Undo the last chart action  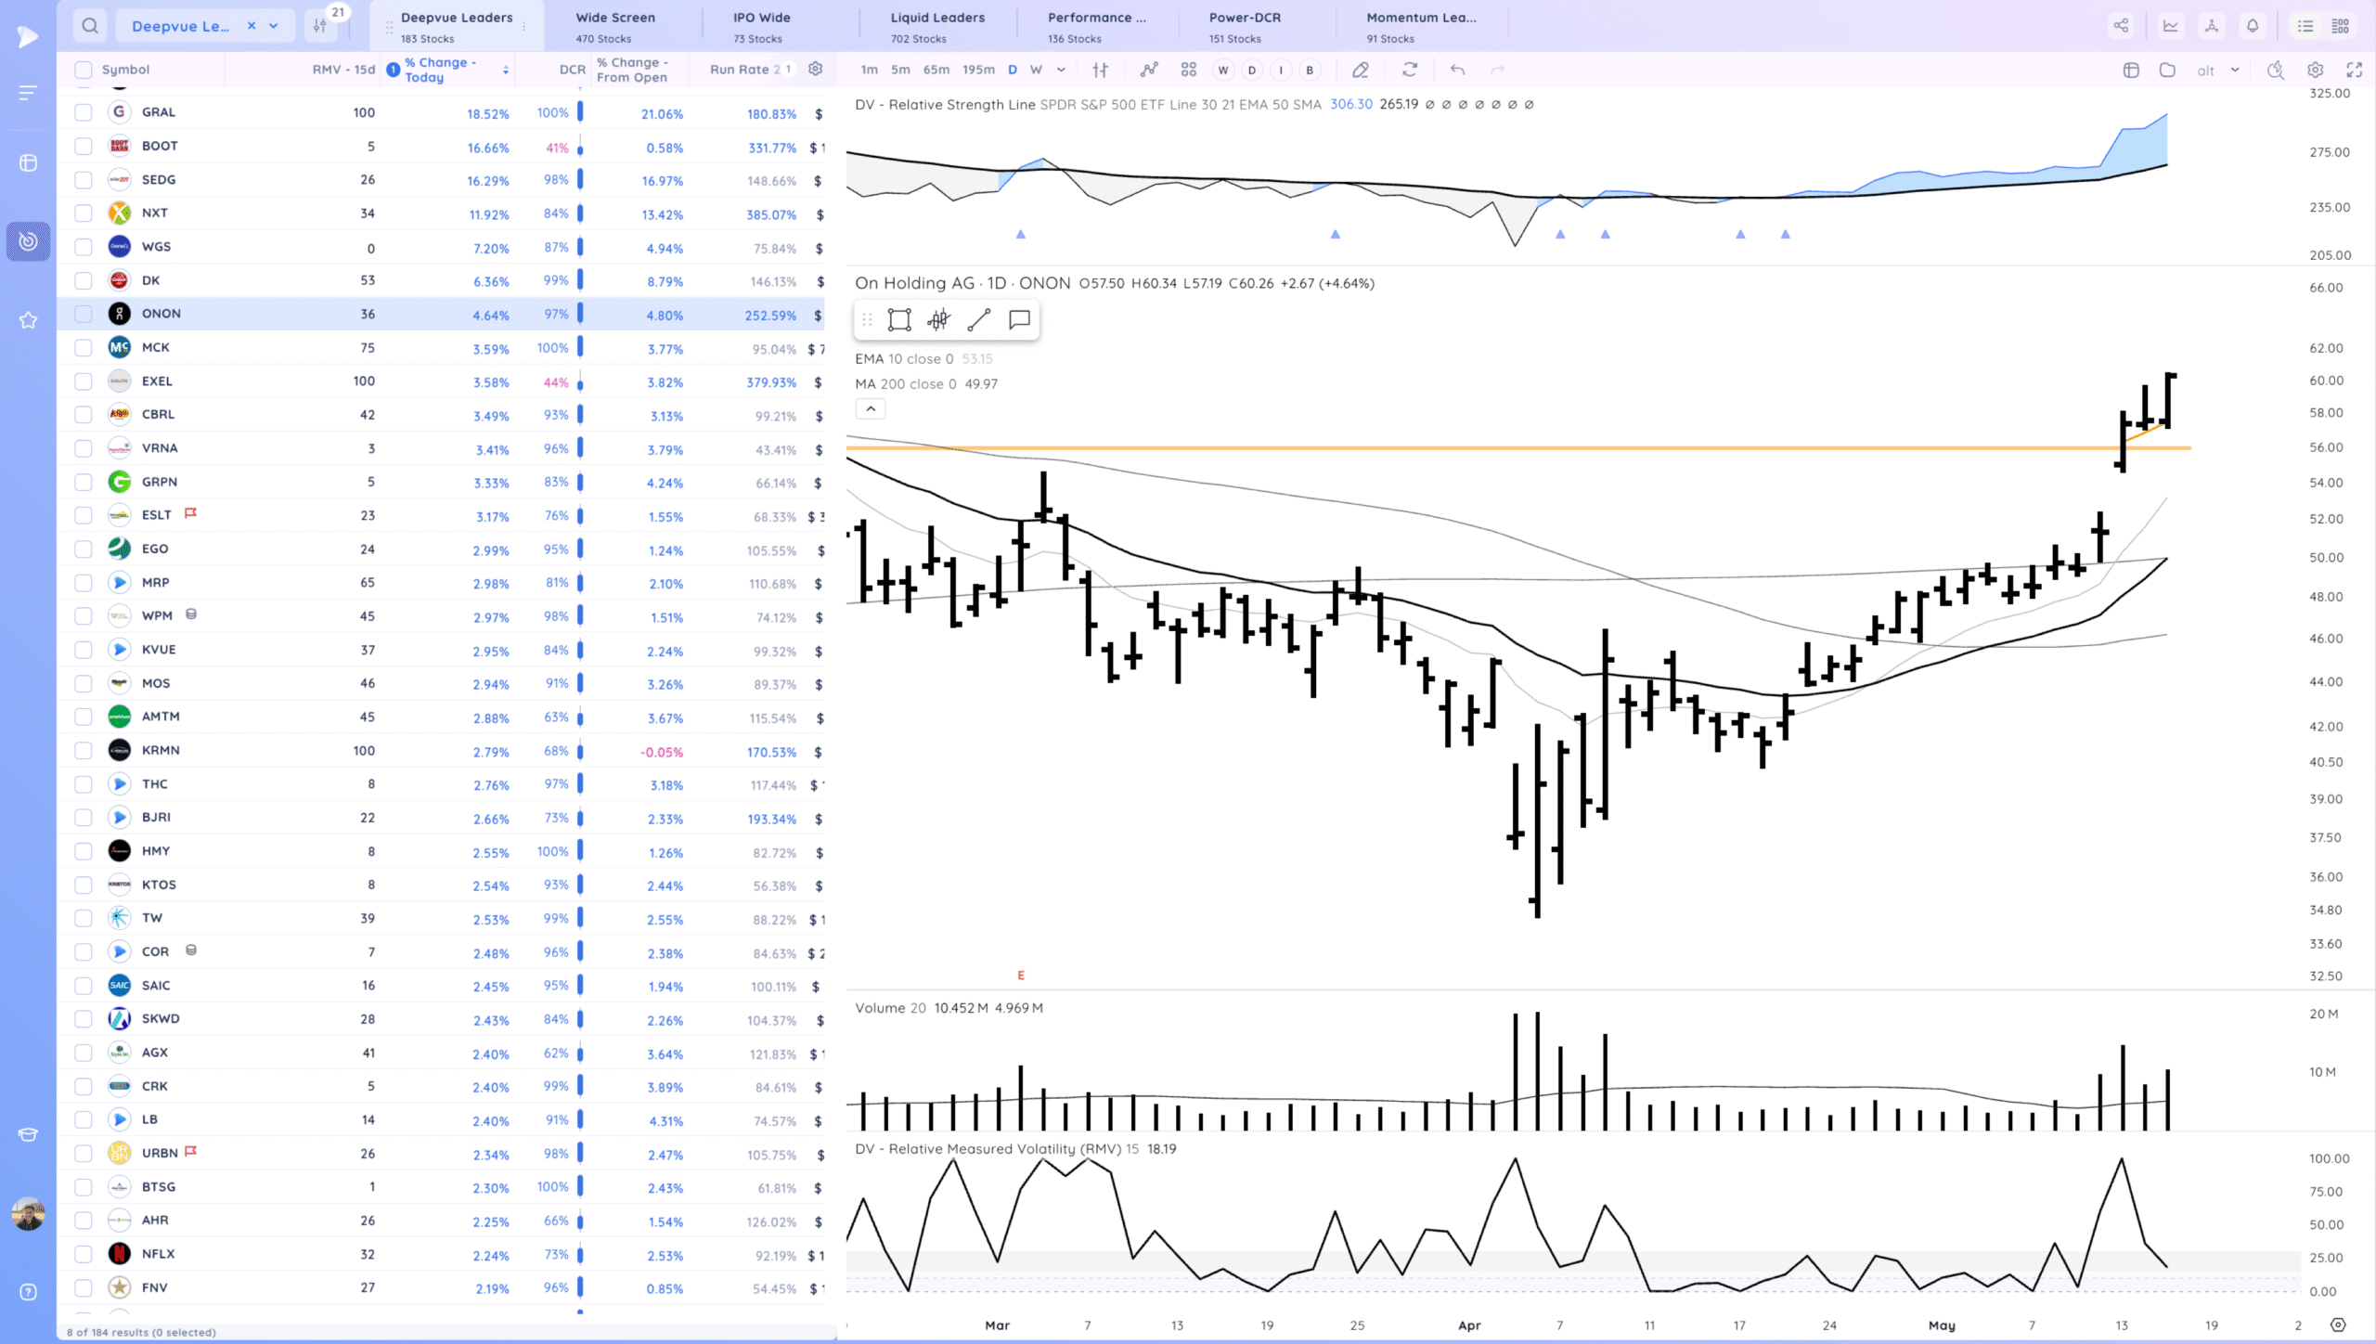coord(1457,70)
